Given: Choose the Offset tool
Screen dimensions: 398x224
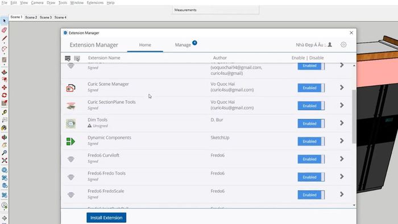Looking at the screenshot, I should coord(4,80).
